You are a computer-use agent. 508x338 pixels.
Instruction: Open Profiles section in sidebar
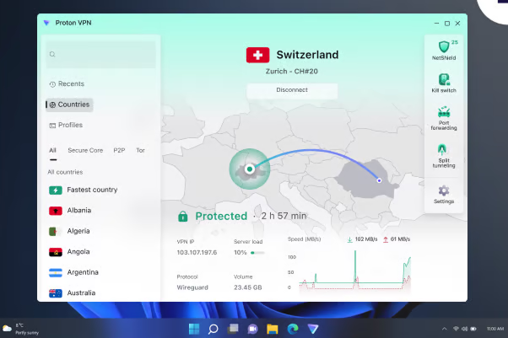tap(66, 125)
